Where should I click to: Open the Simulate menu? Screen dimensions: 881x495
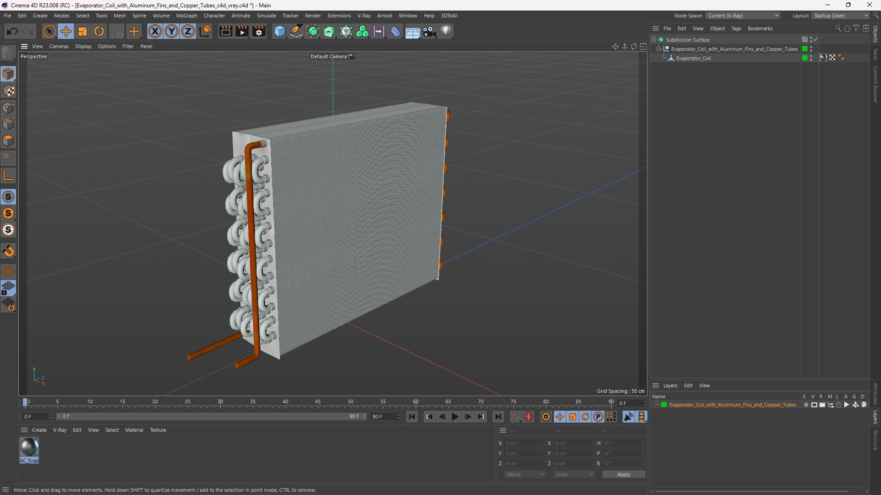pos(266,16)
